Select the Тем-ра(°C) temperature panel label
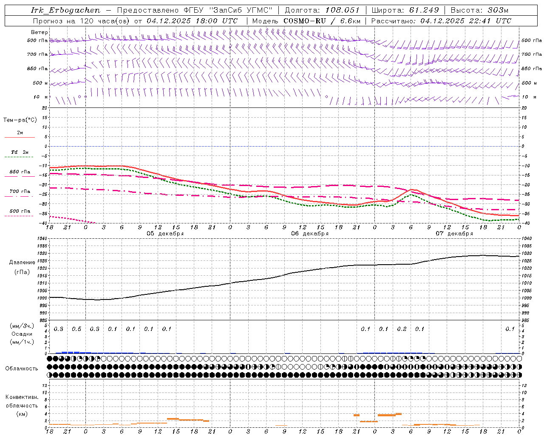The image size is (544, 435). pyautogui.click(x=20, y=120)
